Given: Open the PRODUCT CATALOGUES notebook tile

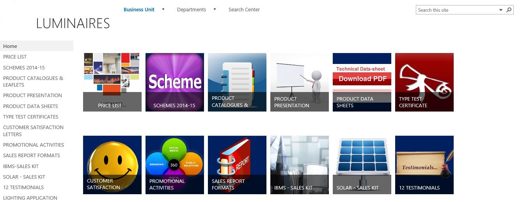Looking at the screenshot, I should pyautogui.click(x=237, y=82).
